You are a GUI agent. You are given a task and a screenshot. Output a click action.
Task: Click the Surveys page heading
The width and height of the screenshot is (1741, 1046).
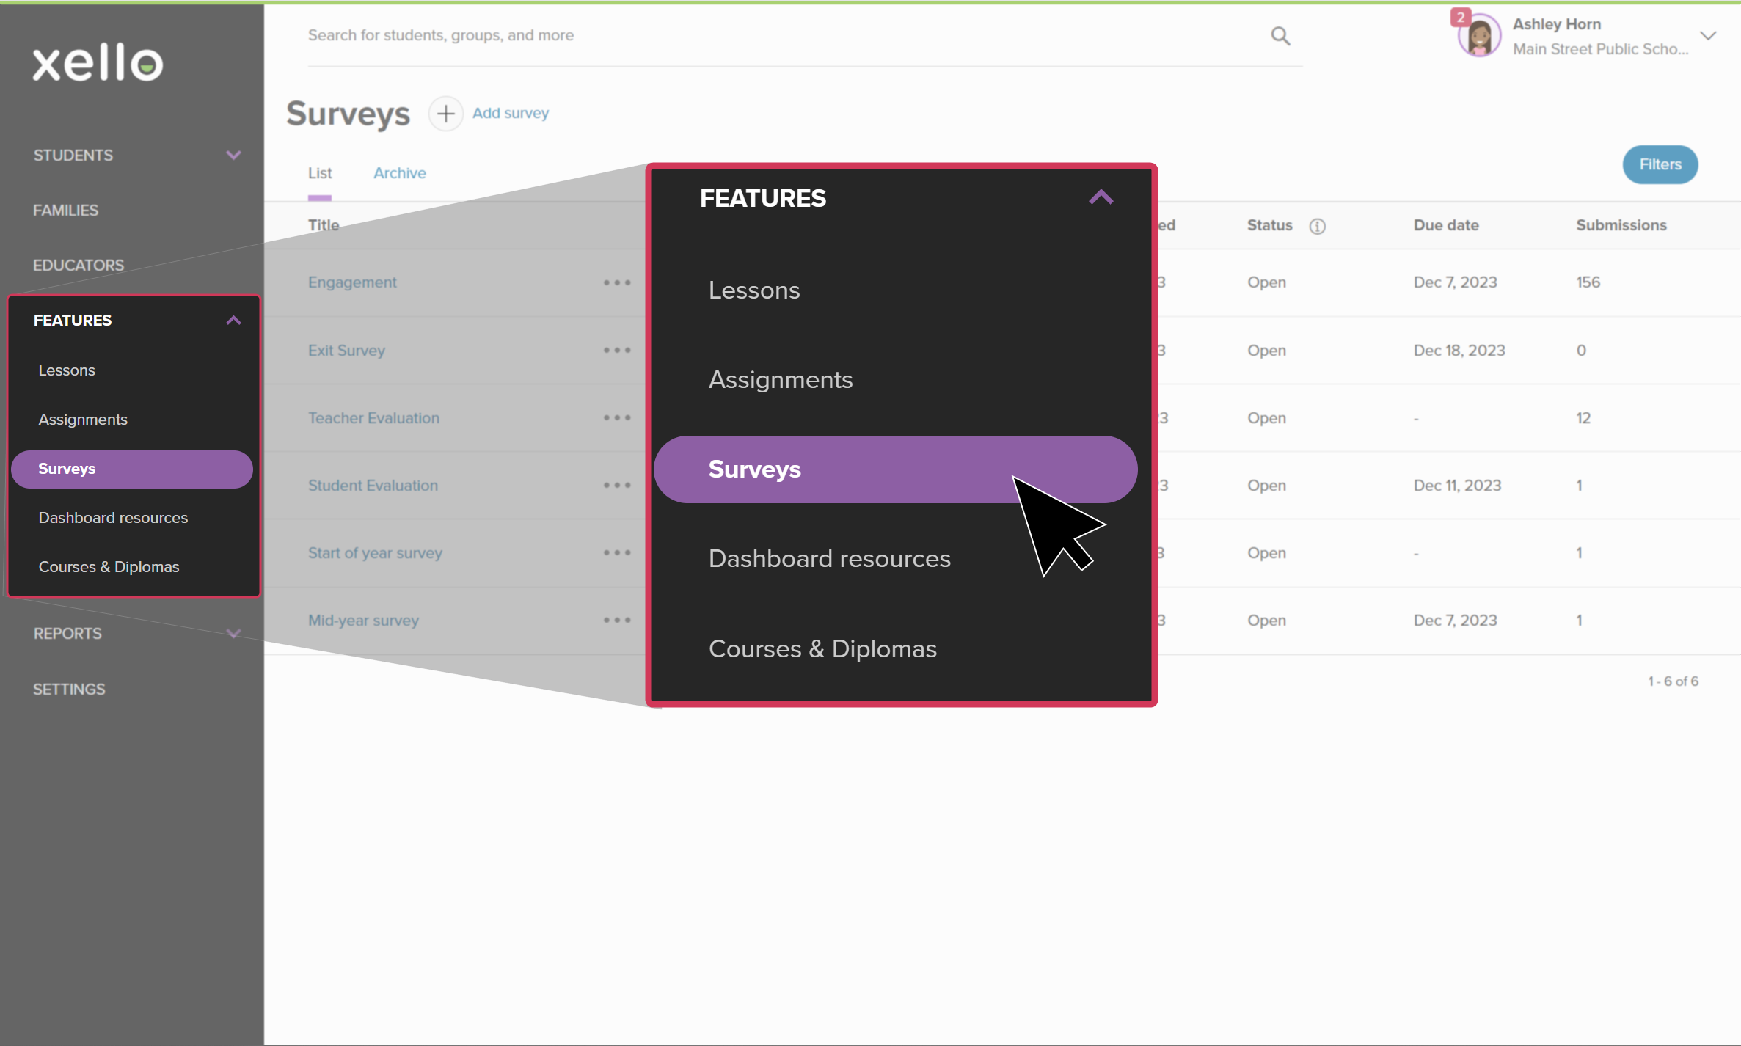point(348,114)
